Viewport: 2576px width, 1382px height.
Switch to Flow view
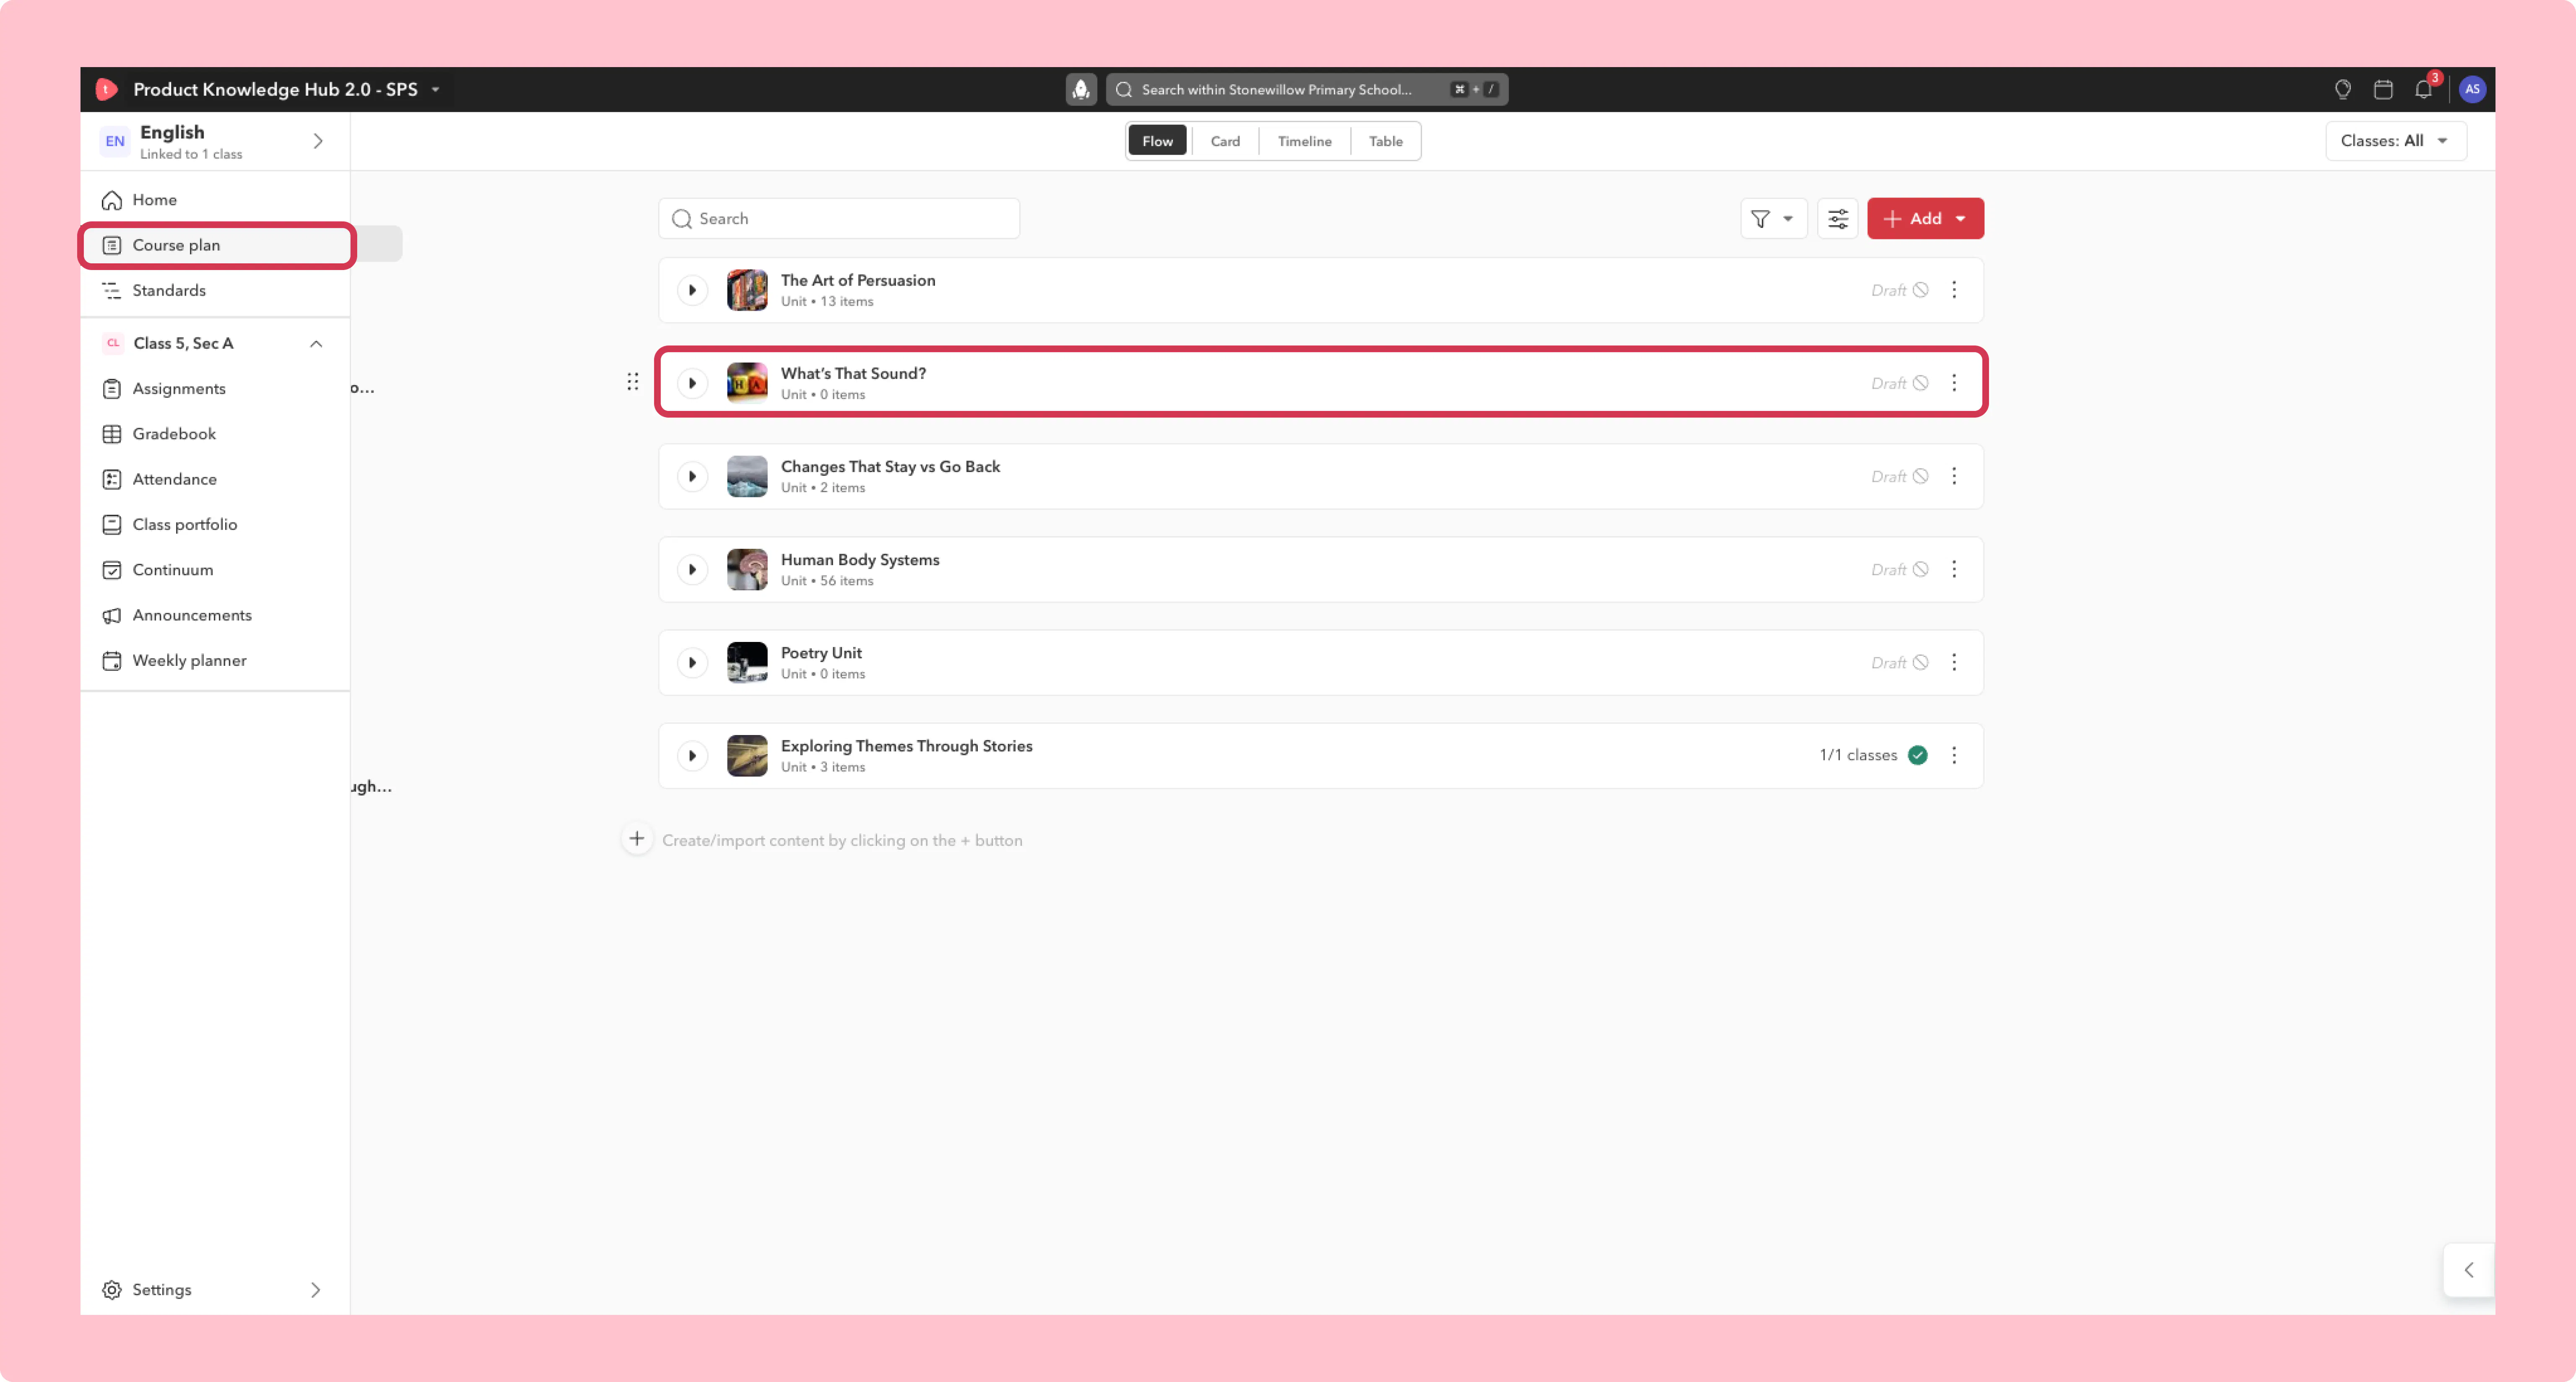click(1157, 141)
